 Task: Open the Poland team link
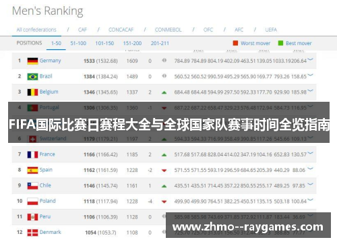47,201
